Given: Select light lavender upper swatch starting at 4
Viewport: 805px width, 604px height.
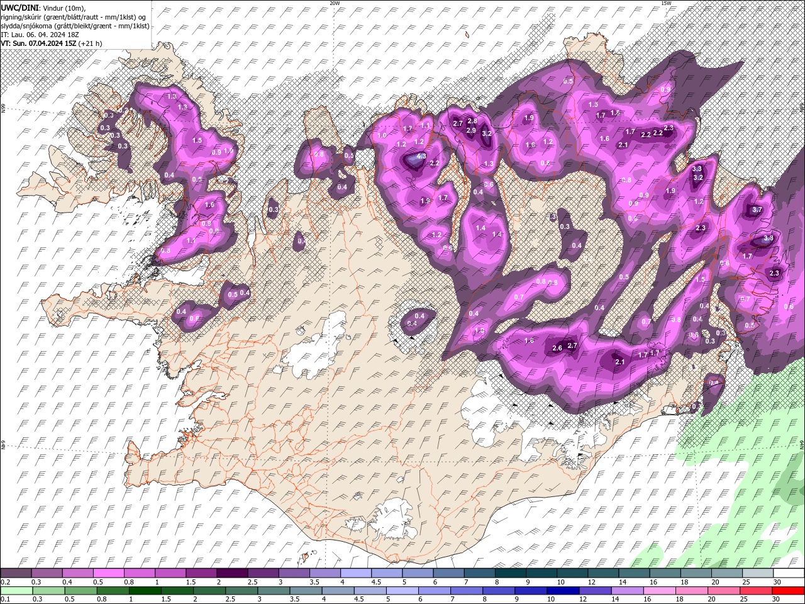Looking at the screenshot, I should click(x=355, y=573).
